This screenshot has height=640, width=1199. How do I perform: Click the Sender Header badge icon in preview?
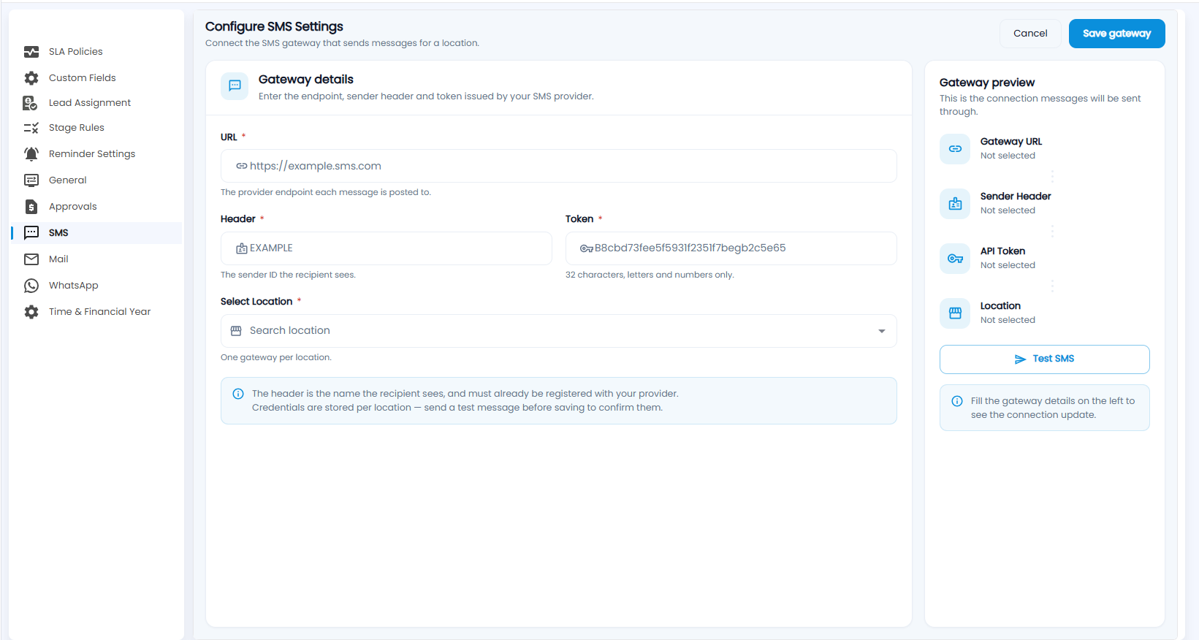pos(955,204)
